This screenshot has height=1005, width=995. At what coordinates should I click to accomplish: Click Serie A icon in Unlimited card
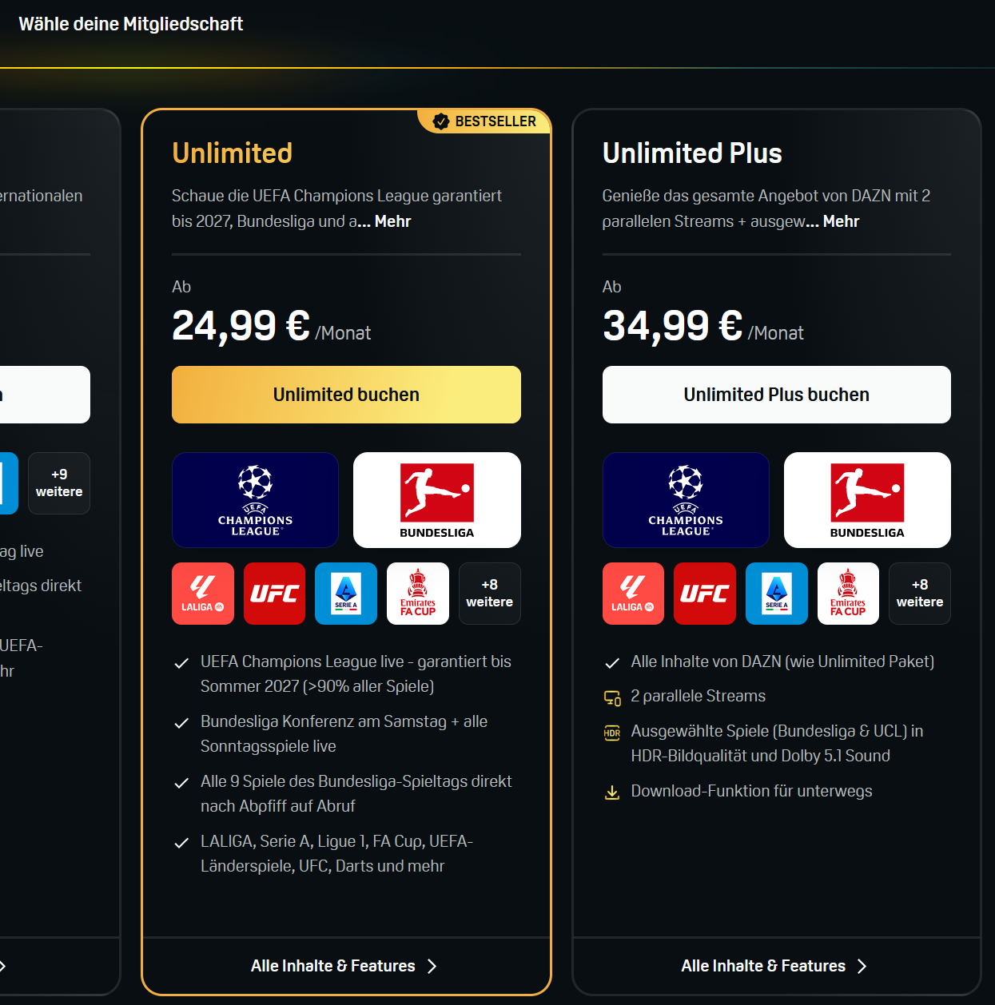(346, 594)
